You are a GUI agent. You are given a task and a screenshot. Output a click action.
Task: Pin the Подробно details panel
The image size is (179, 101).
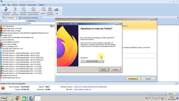pyautogui.click(x=176, y=84)
